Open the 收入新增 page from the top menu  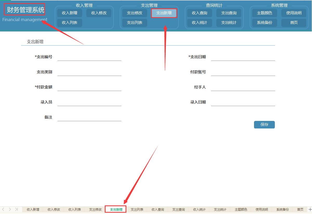pyautogui.click(x=69, y=13)
